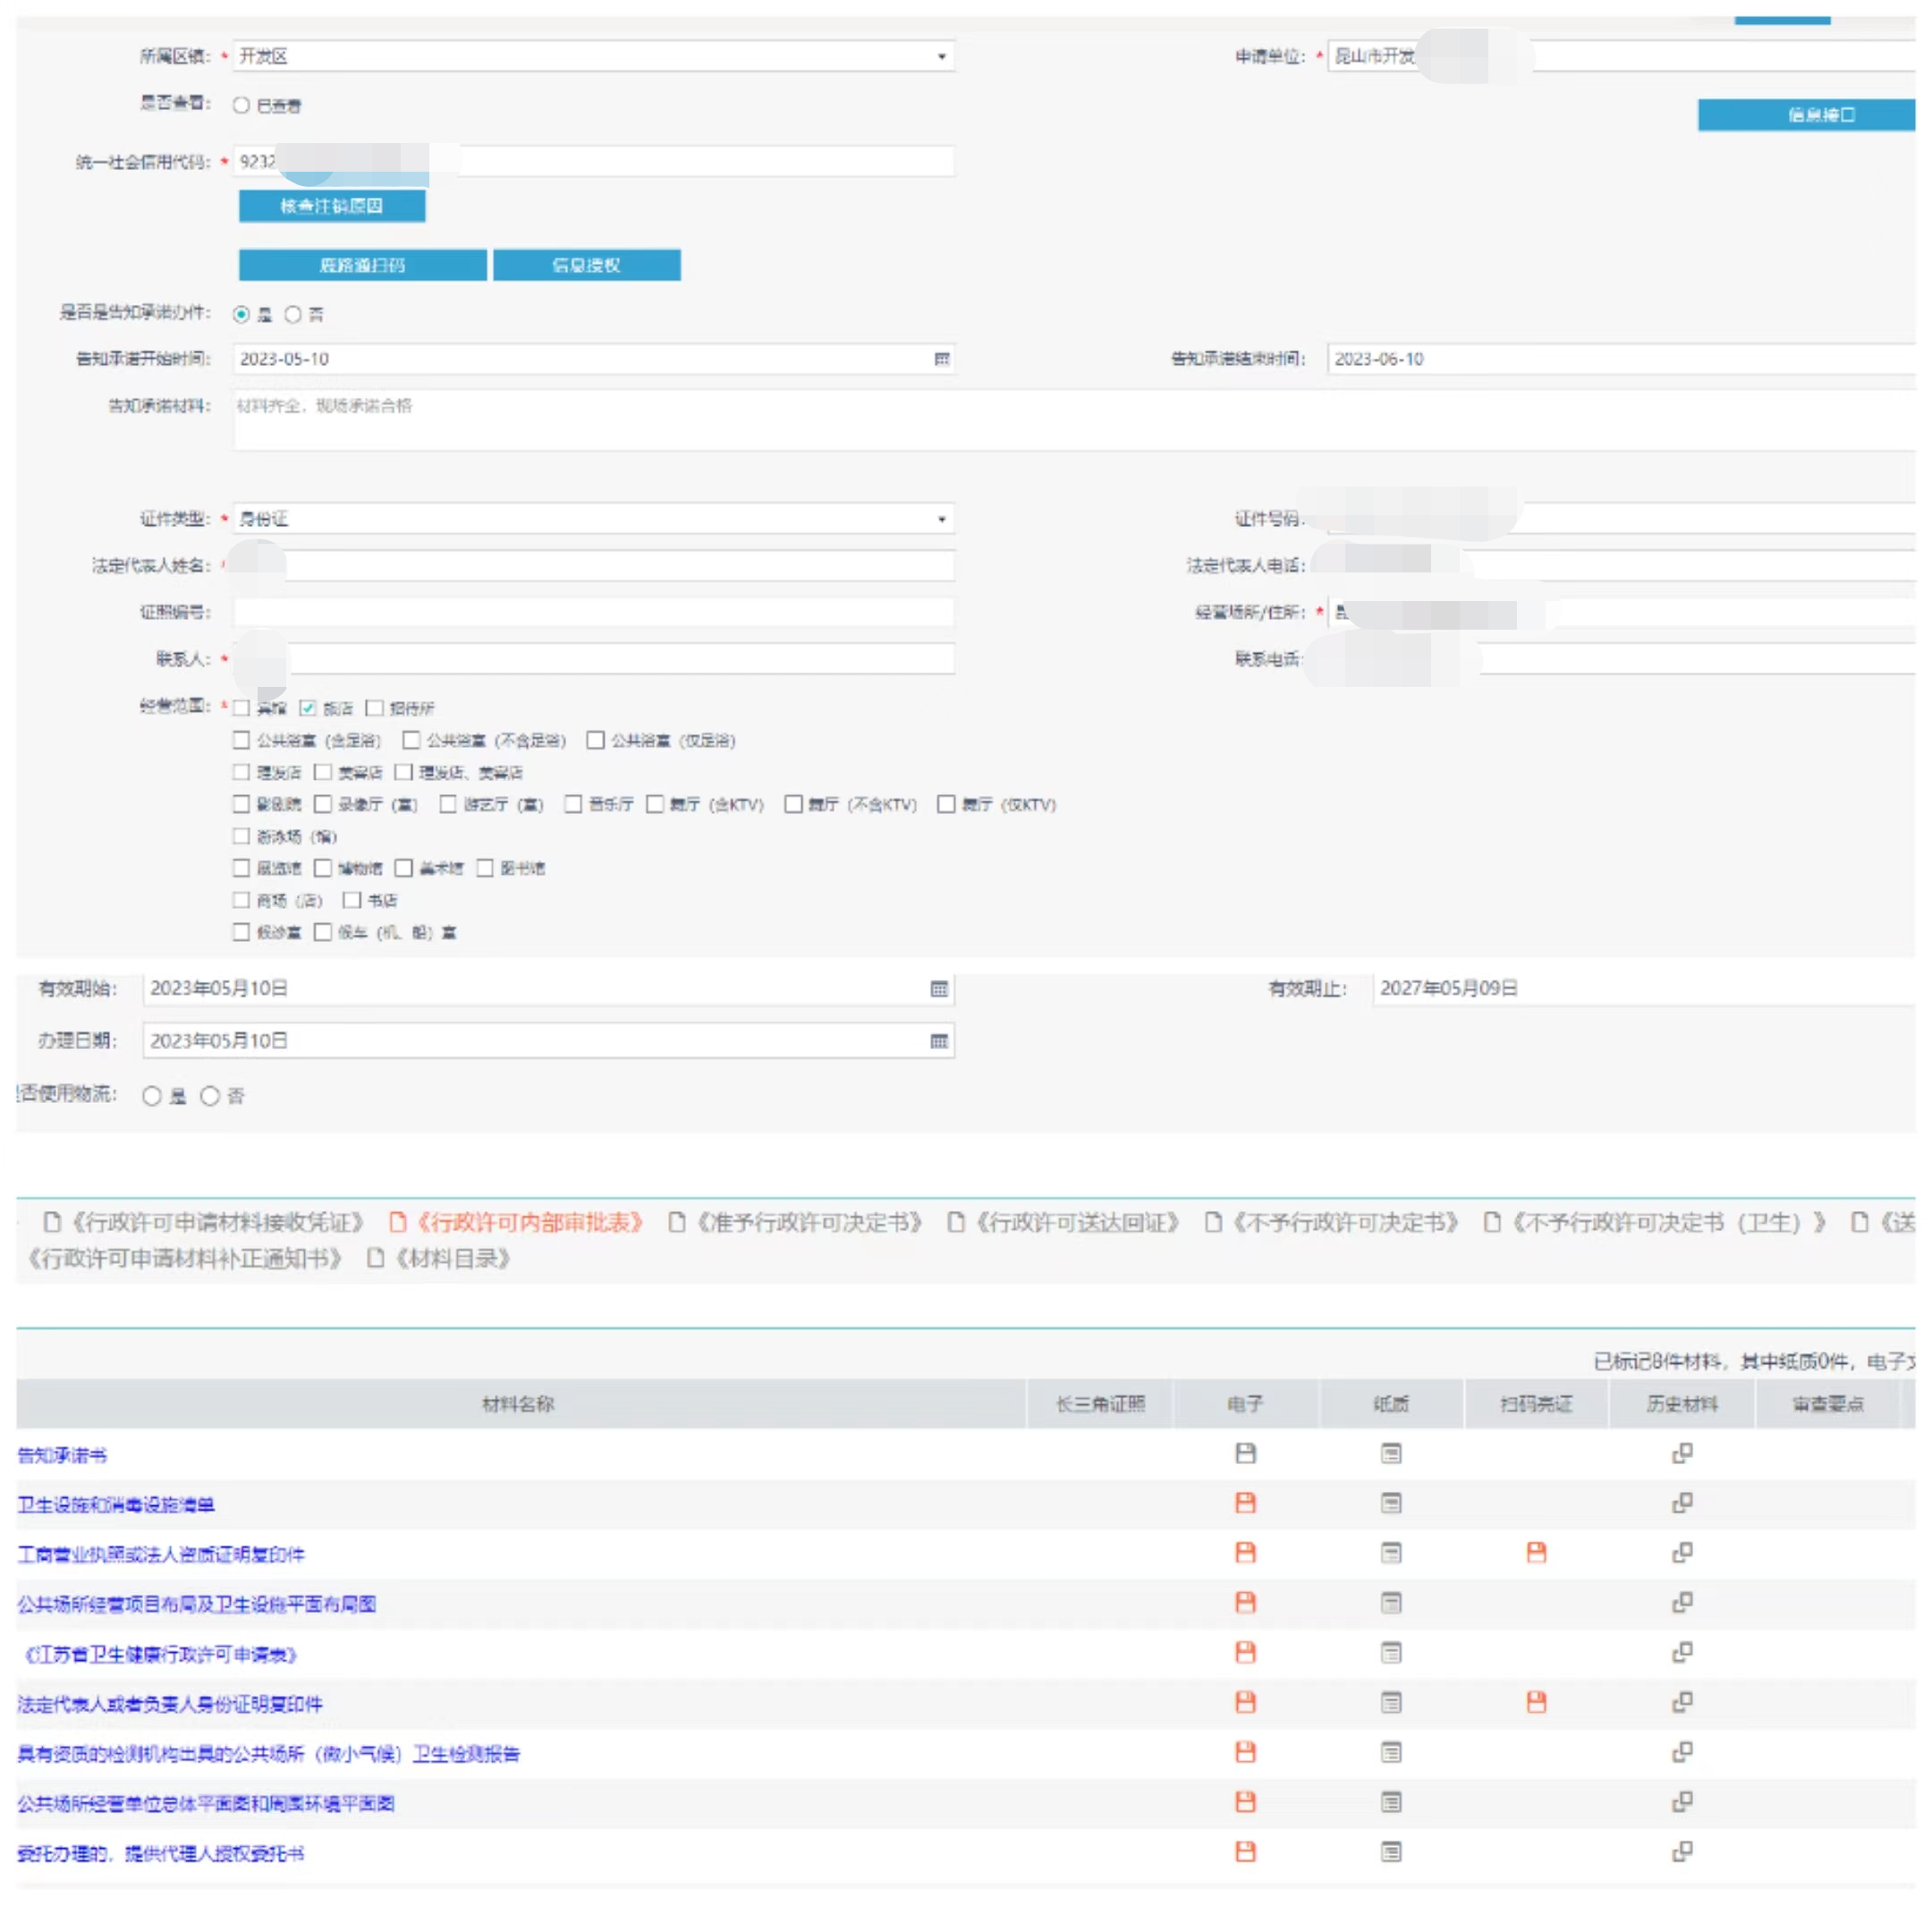Open calendar icon for 告知承诺开始时间 field
Image resolution: width=1932 pixels, height=1932 pixels.
click(x=941, y=359)
